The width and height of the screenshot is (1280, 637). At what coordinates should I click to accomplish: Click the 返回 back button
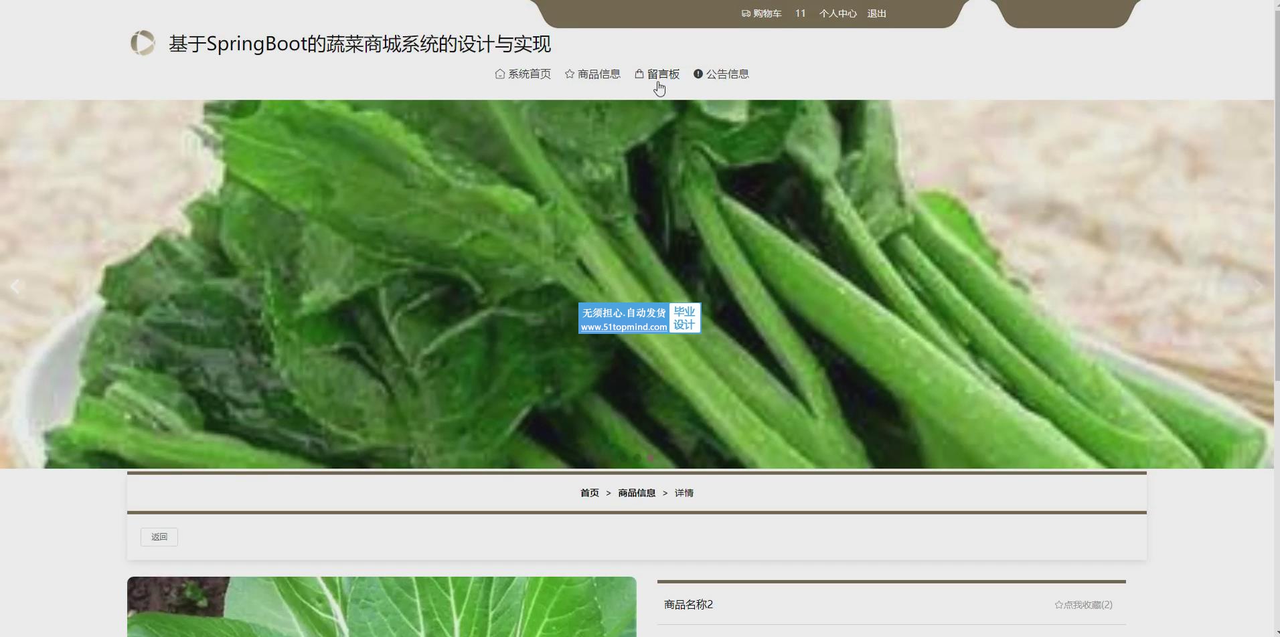[159, 537]
